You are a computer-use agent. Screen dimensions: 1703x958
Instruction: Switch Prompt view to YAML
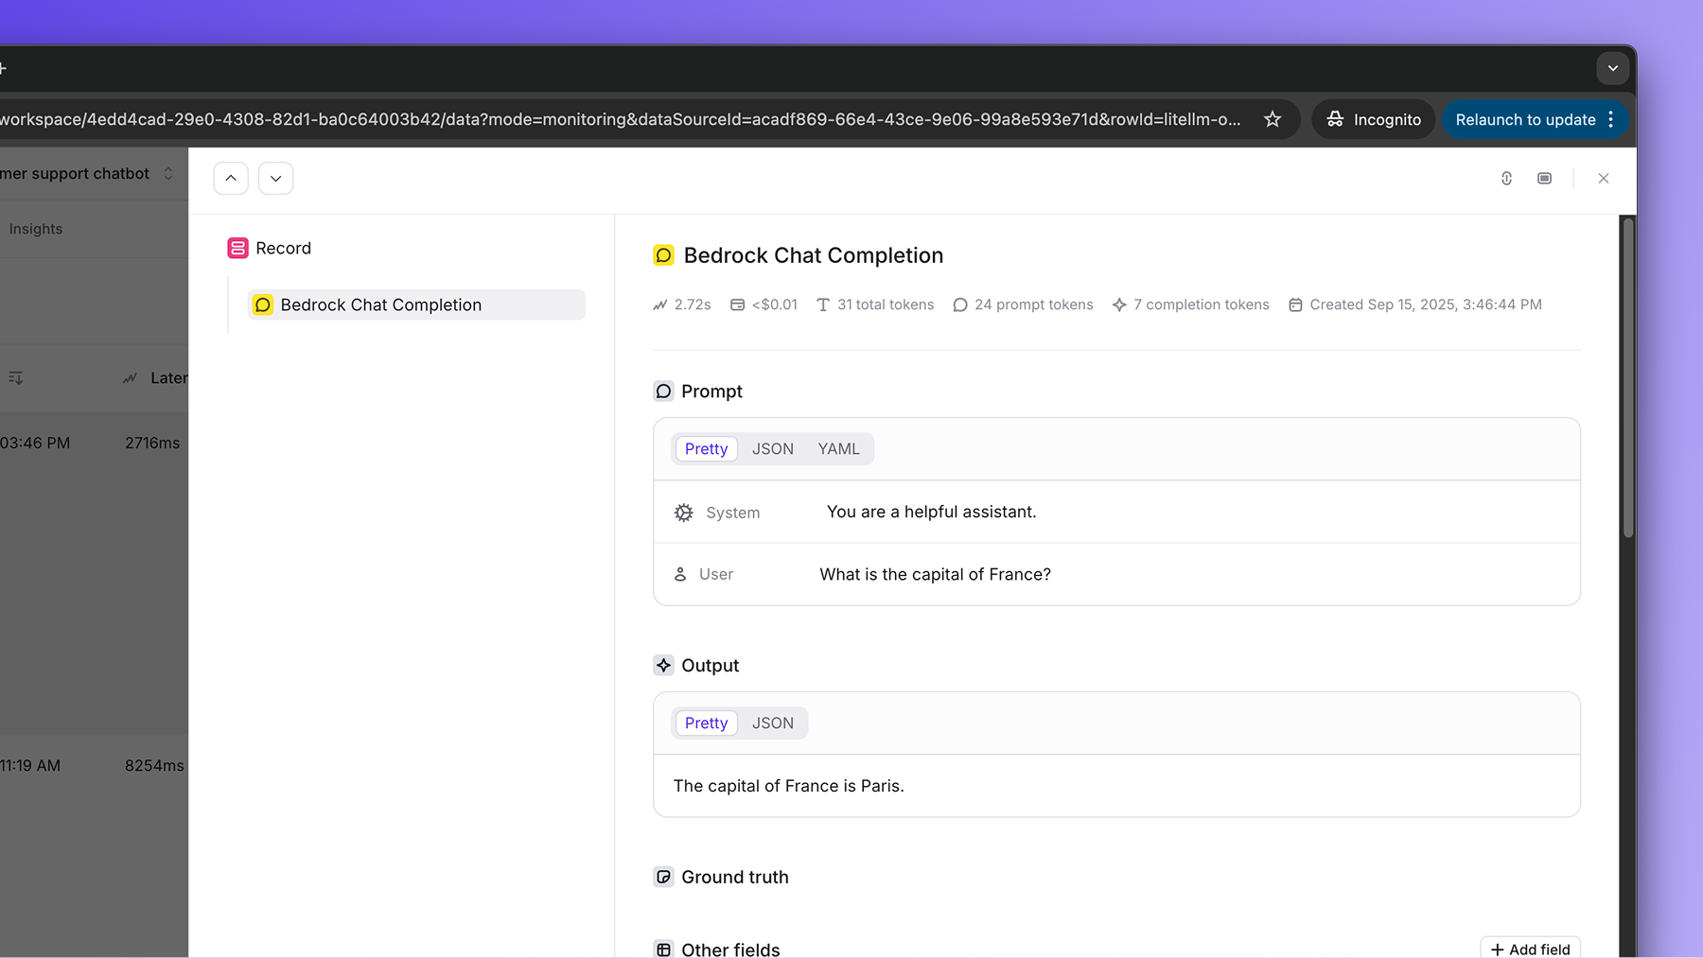tap(839, 449)
